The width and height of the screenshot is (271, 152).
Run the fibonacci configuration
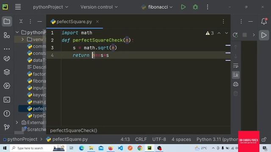[183, 7]
